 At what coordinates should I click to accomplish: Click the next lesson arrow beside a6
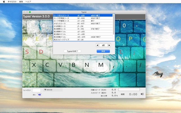pos(109,45)
